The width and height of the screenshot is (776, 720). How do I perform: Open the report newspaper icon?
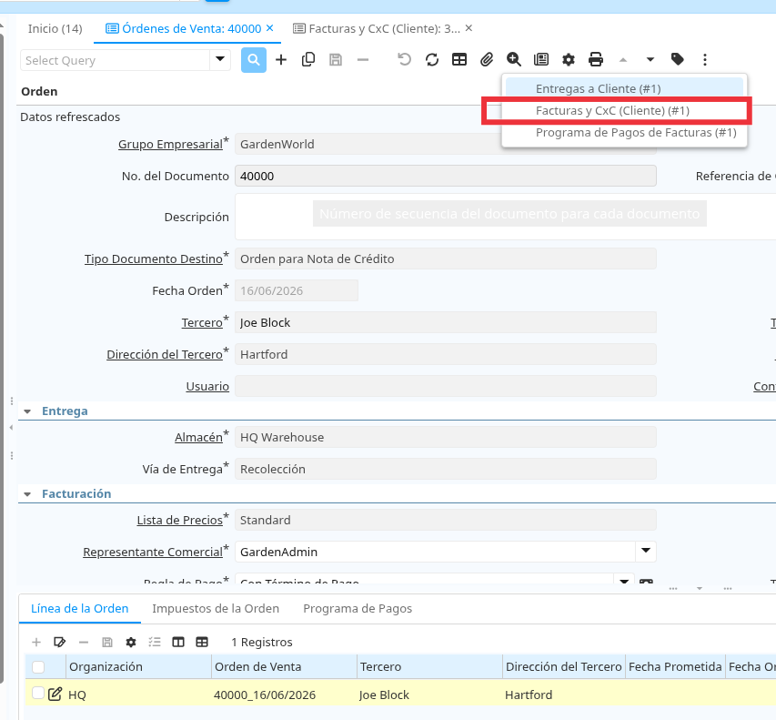click(541, 60)
